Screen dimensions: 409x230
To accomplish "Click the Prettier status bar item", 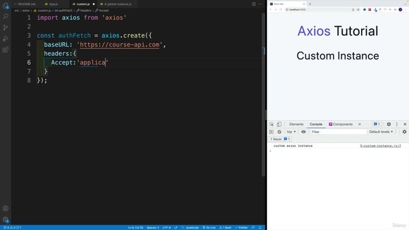I will (x=242, y=227).
